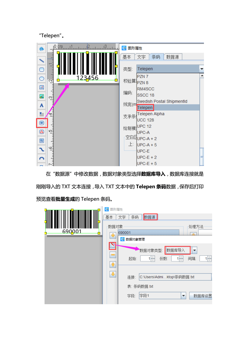Choose plain UPC-E from the type list
Screen dimensions: 240x339
(x=168, y=151)
